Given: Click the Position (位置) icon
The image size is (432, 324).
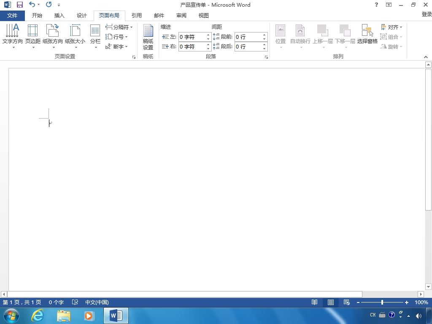Looking at the screenshot, I should click(280, 36).
